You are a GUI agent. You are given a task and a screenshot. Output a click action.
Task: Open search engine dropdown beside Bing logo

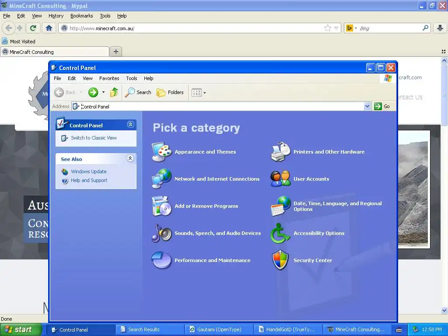tap(356, 28)
